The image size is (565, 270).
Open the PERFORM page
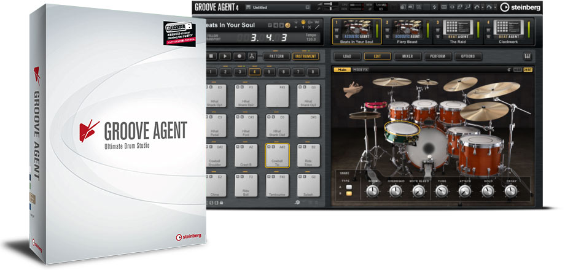438,56
